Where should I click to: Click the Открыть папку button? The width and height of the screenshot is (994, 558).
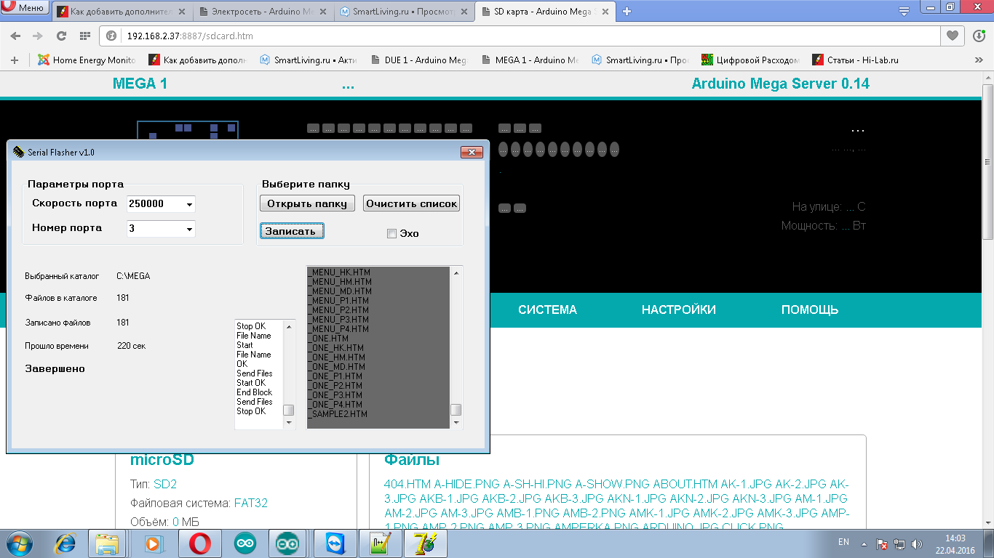pyautogui.click(x=307, y=203)
